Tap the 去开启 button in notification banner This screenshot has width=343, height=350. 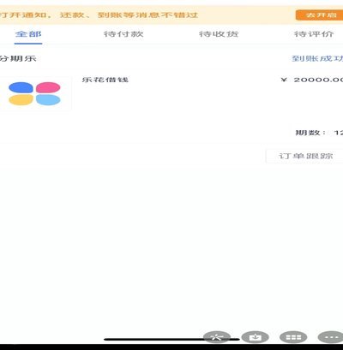(x=319, y=15)
